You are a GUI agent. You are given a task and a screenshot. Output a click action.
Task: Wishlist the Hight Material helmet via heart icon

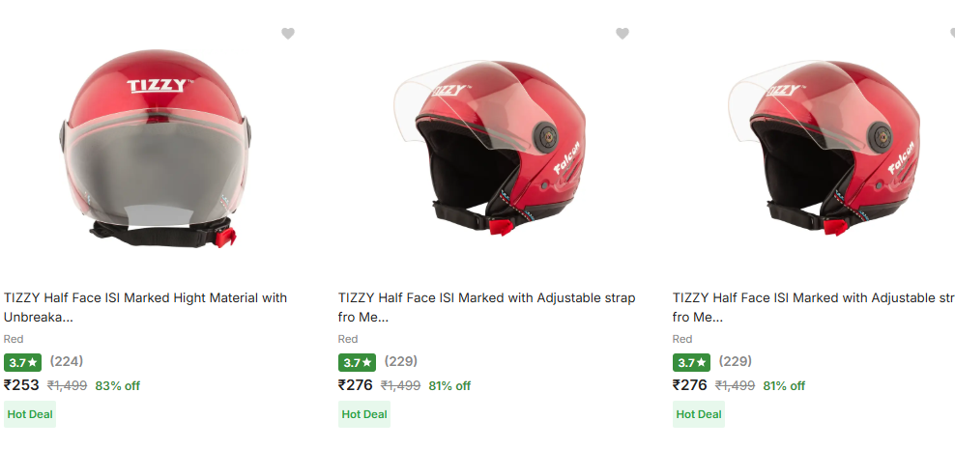point(288,34)
